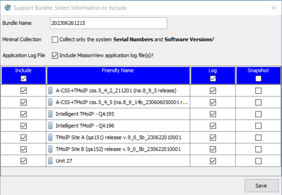
Task: Check Snapshot for Intelligent TMoIP - QA196
Action: [x=258, y=126]
